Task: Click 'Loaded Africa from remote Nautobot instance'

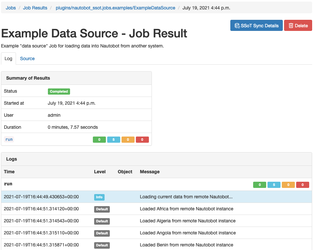Action: 187,209
